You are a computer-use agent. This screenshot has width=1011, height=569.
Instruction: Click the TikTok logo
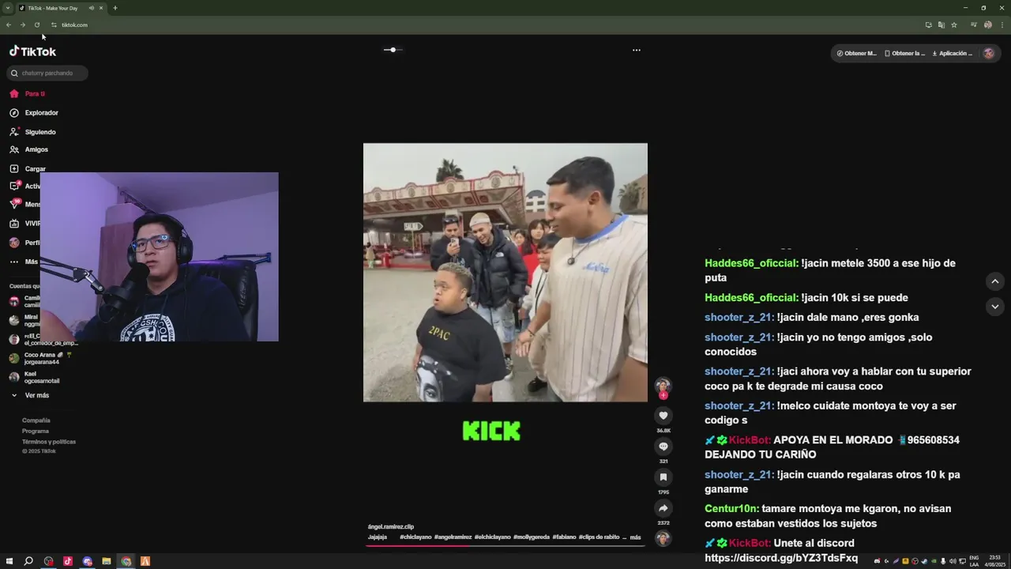32,51
